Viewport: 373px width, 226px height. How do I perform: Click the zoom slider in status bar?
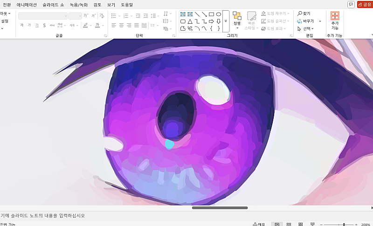[x=344, y=224]
